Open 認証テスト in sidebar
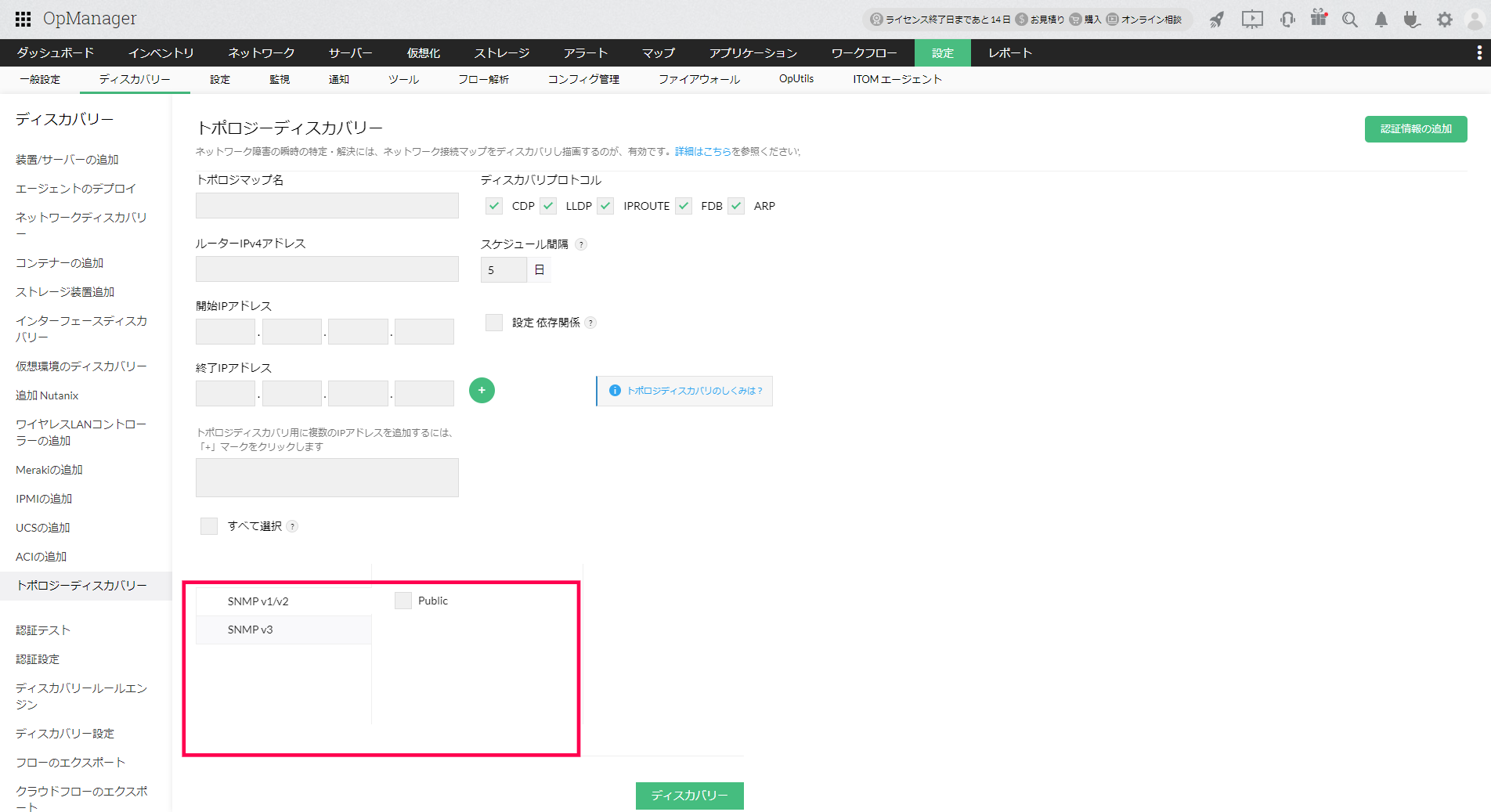The width and height of the screenshot is (1491, 812). 43,630
